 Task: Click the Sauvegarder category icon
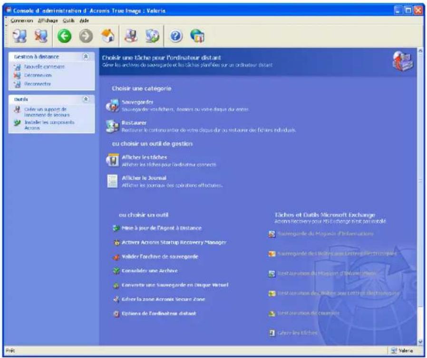click(x=113, y=105)
